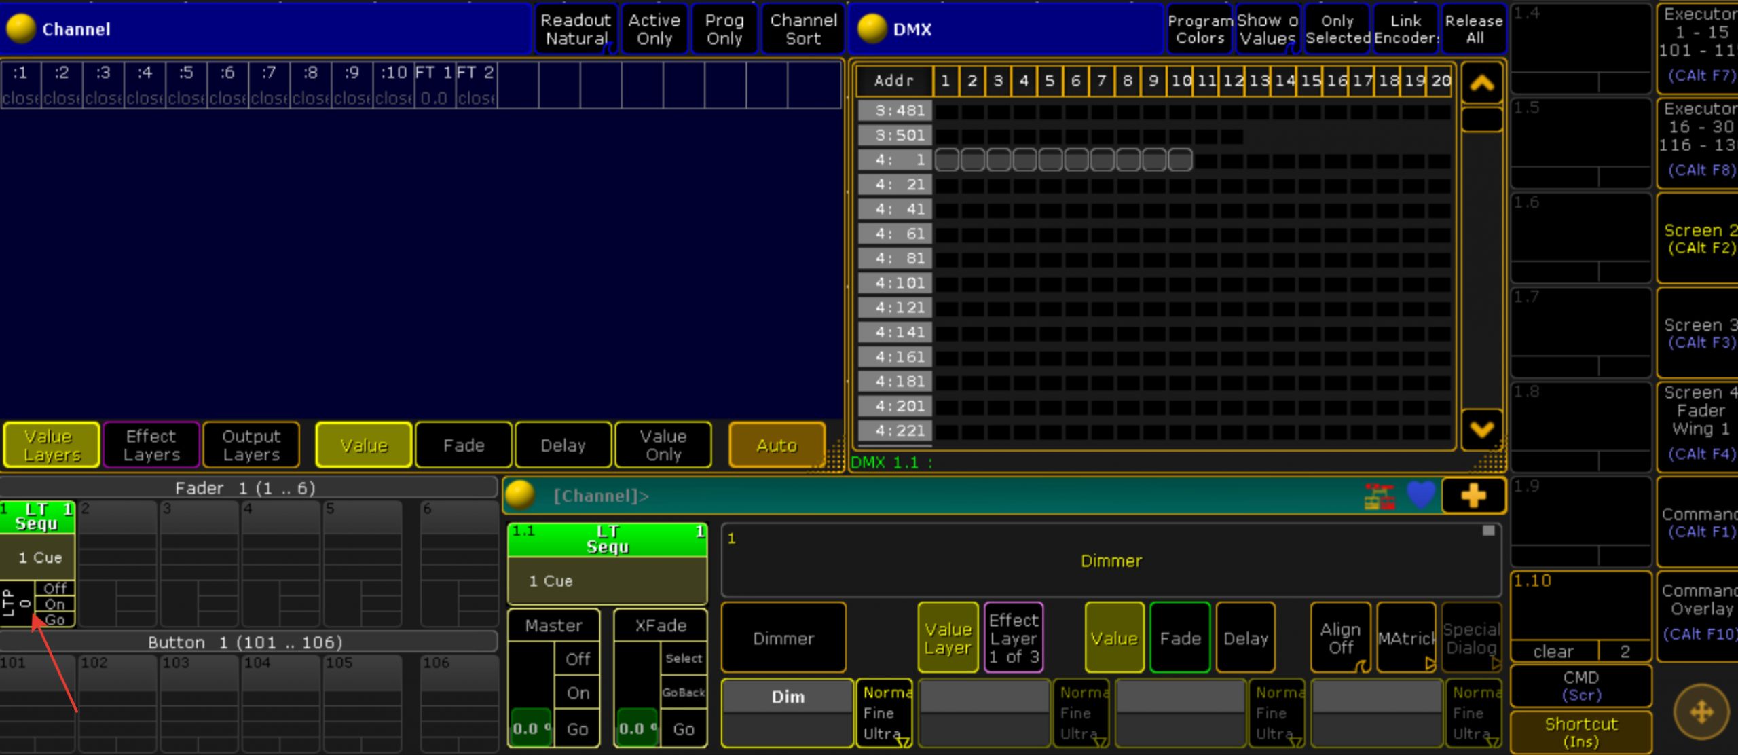Toggle Channel Sort option
1738x755 pixels.
tap(803, 29)
